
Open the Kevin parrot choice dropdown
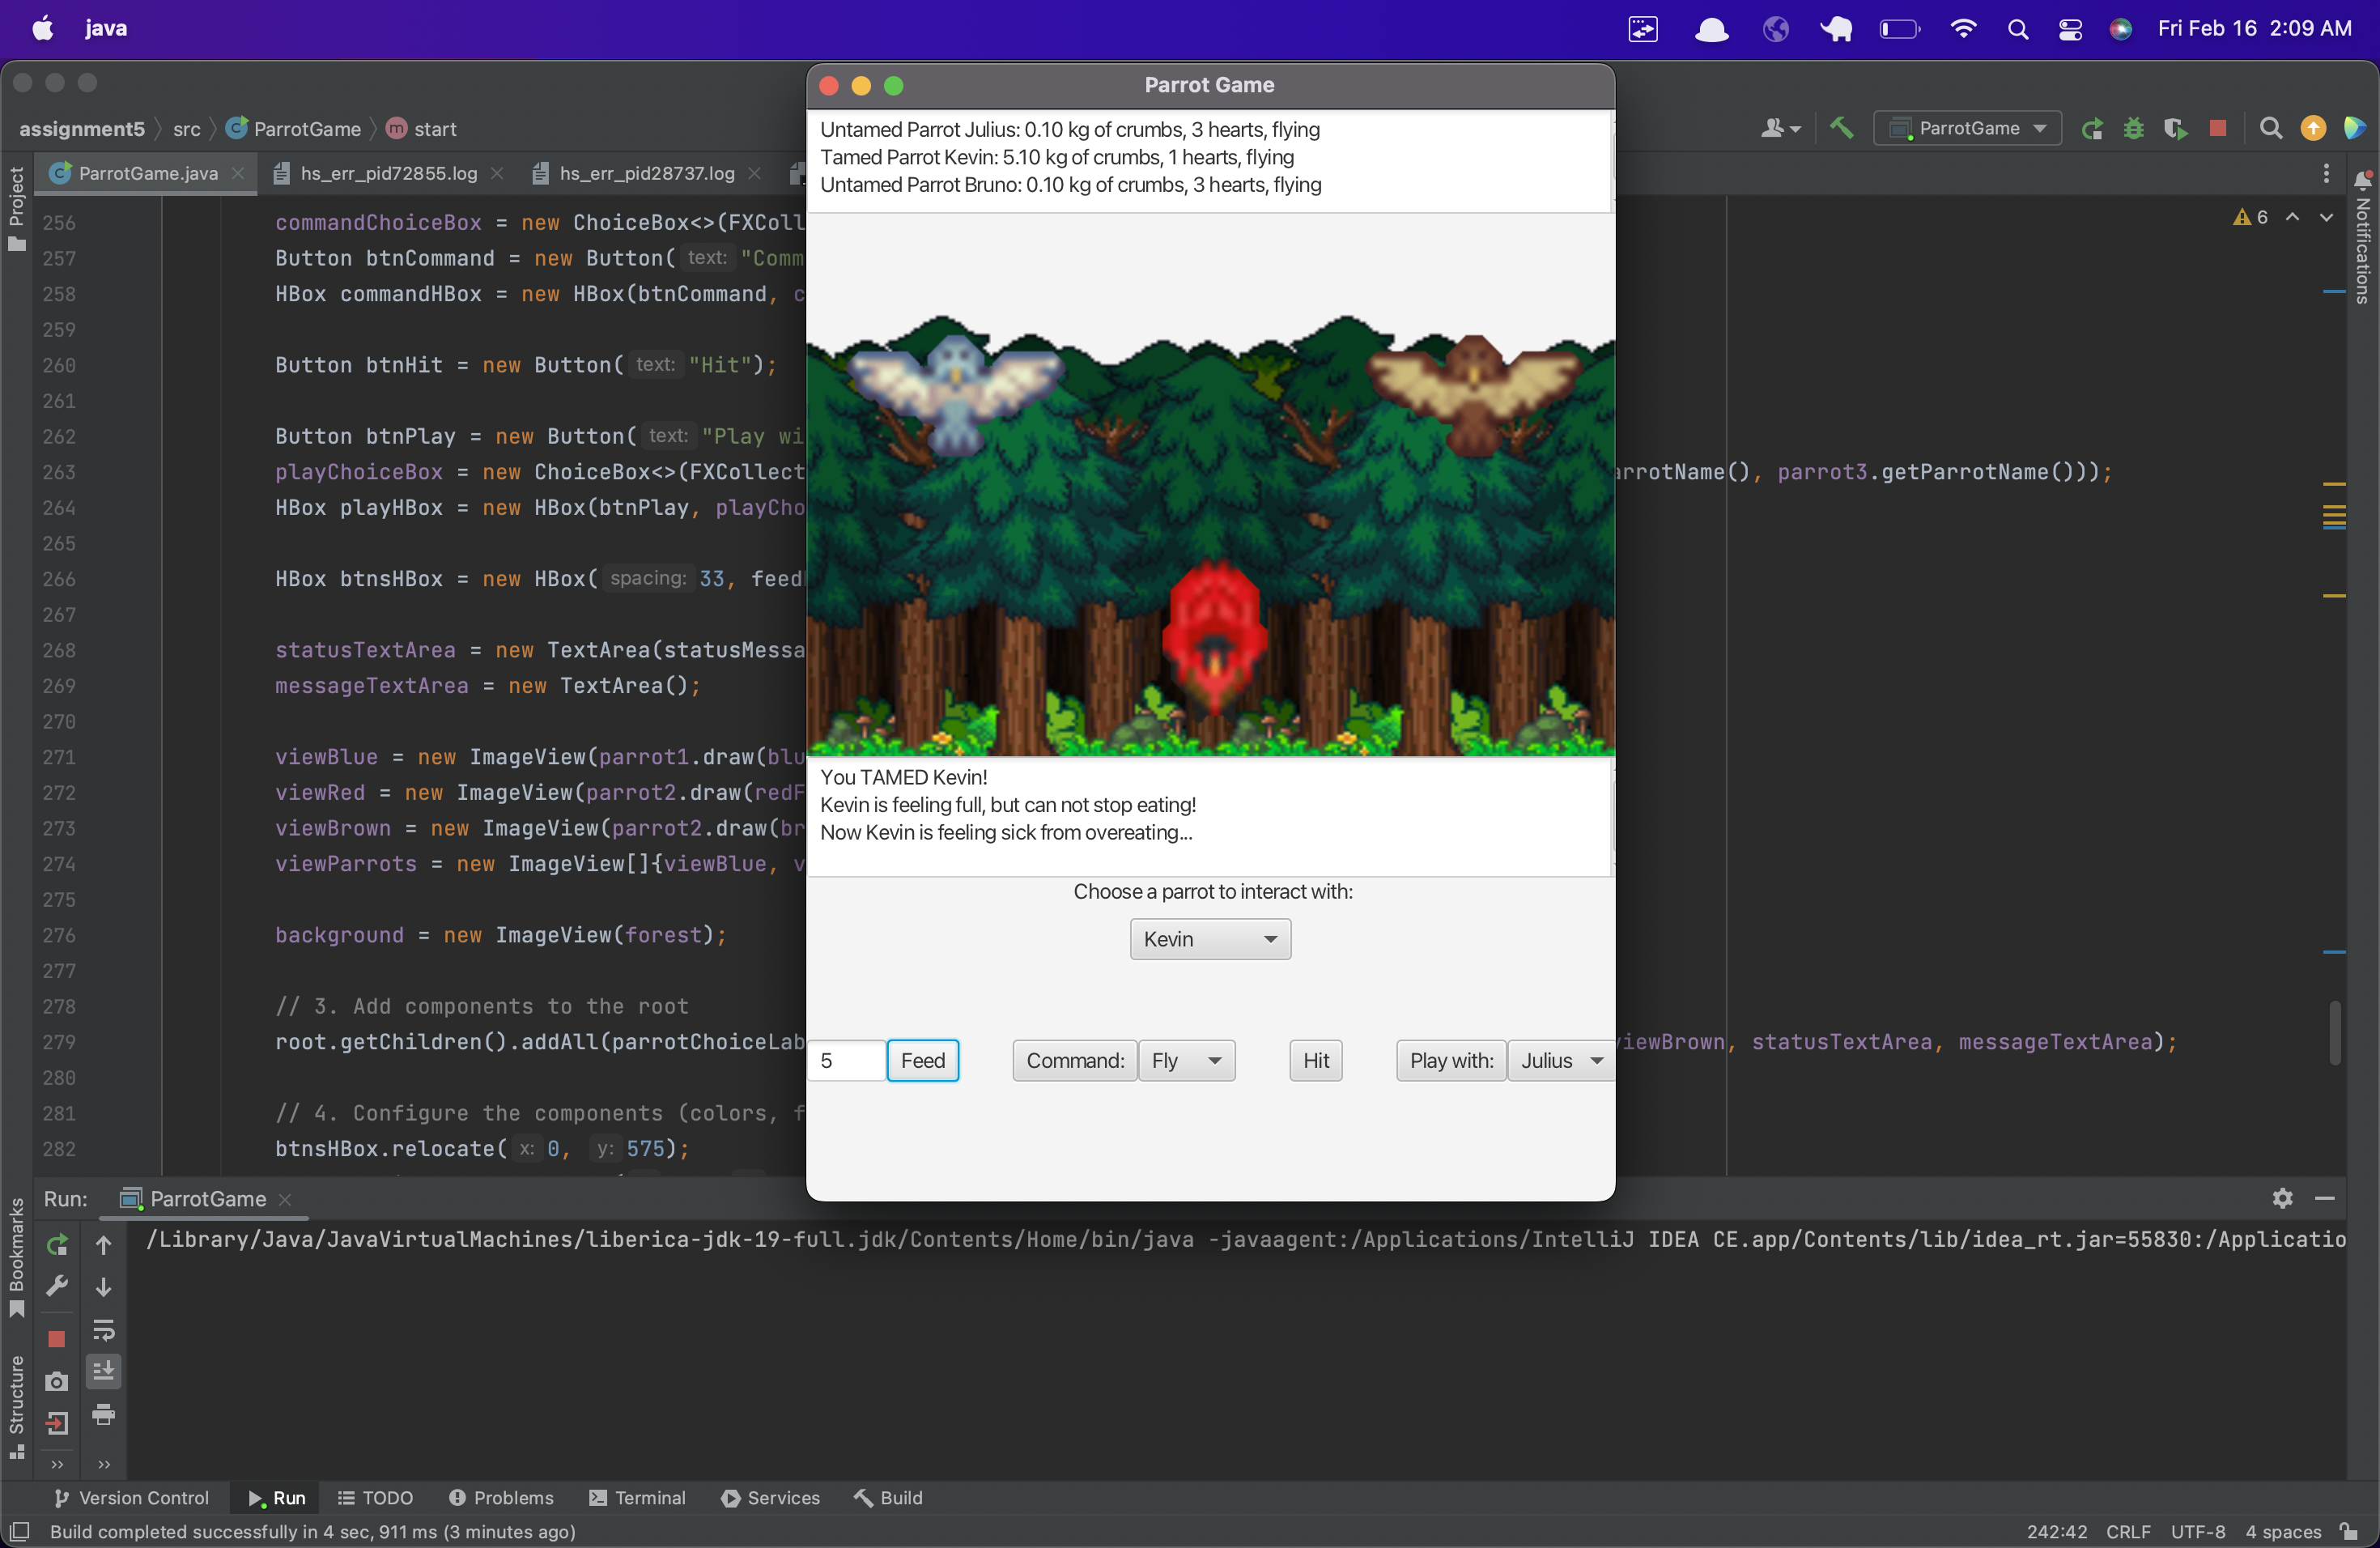[1210, 938]
